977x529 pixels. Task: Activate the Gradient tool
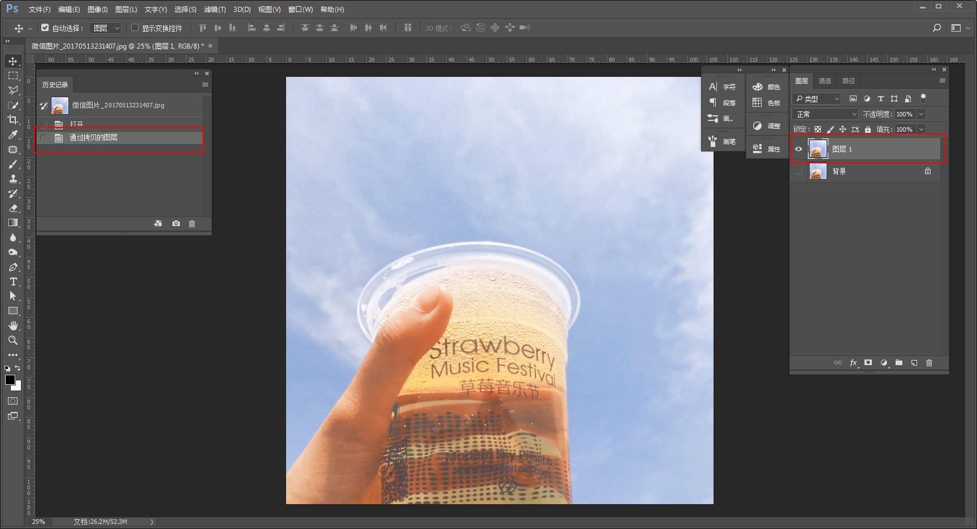coord(13,223)
